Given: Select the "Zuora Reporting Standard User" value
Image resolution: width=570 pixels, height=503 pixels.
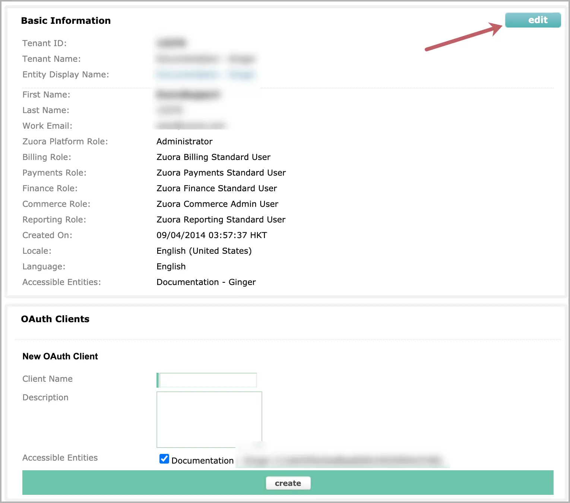Looking at the screenshot, I should pyautogui.click(x=221, y=220).
